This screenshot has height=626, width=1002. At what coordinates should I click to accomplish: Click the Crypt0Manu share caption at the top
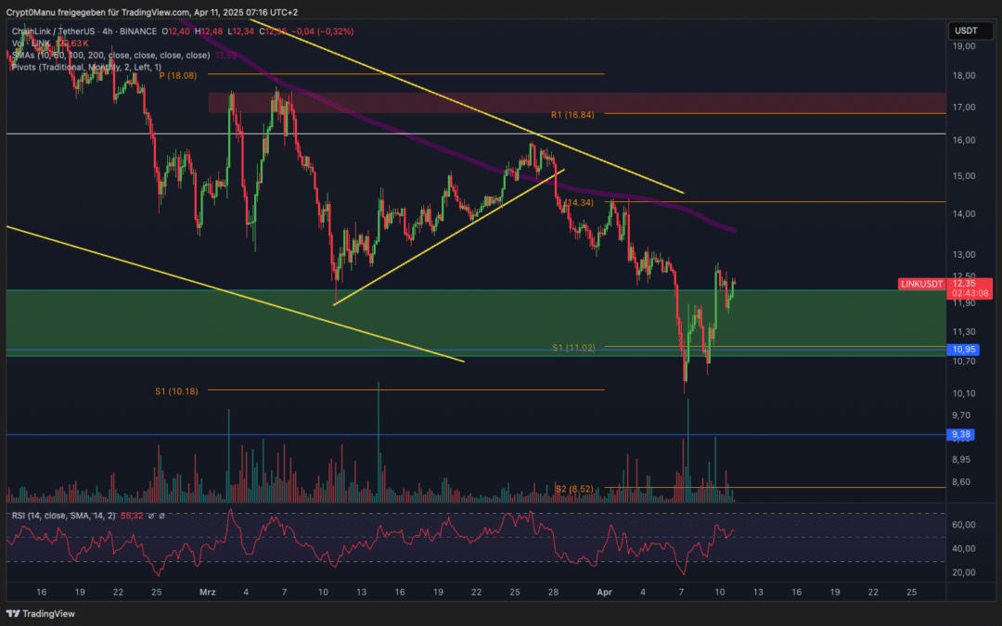(151, 12)
